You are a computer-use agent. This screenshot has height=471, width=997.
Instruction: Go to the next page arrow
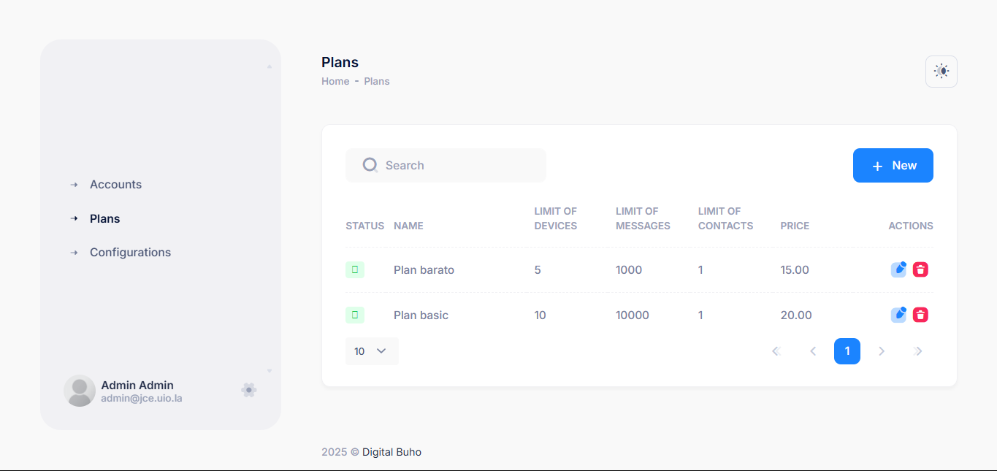[882, 351]
